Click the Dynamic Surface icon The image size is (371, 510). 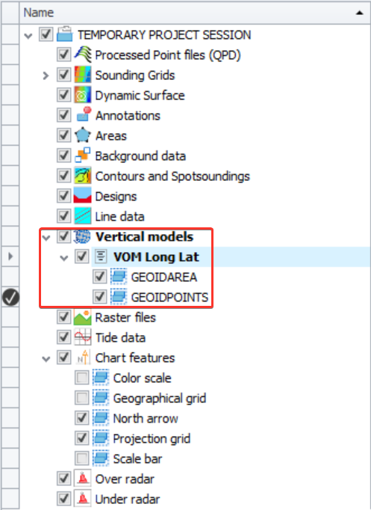pyautogui.click(x=83, y=95)
